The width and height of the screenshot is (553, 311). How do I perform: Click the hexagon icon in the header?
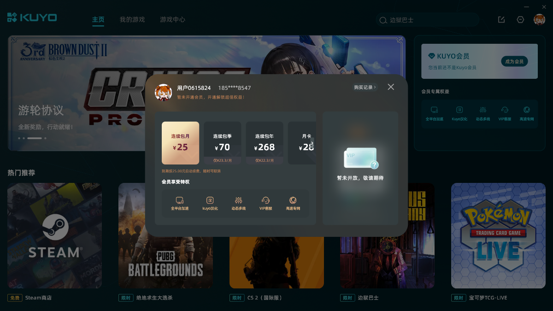(x=520, y=19)
